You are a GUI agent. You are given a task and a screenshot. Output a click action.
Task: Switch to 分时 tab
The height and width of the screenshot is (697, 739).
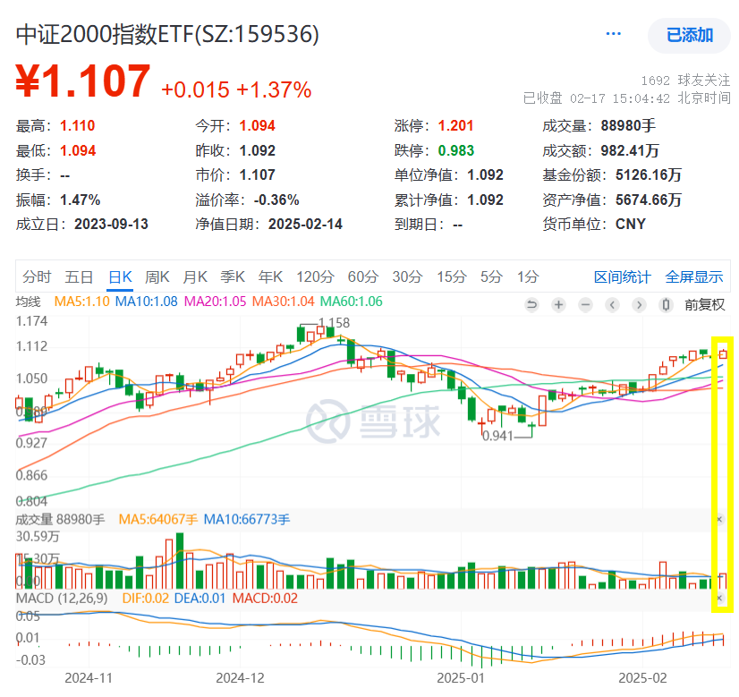pos(37,276)
